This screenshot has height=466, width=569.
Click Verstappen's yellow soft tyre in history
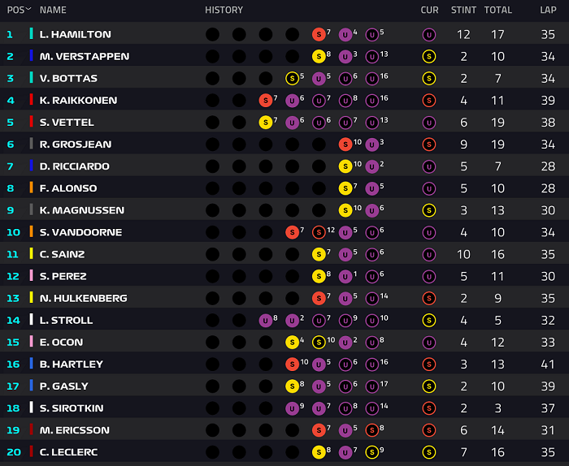click(319, 57)
